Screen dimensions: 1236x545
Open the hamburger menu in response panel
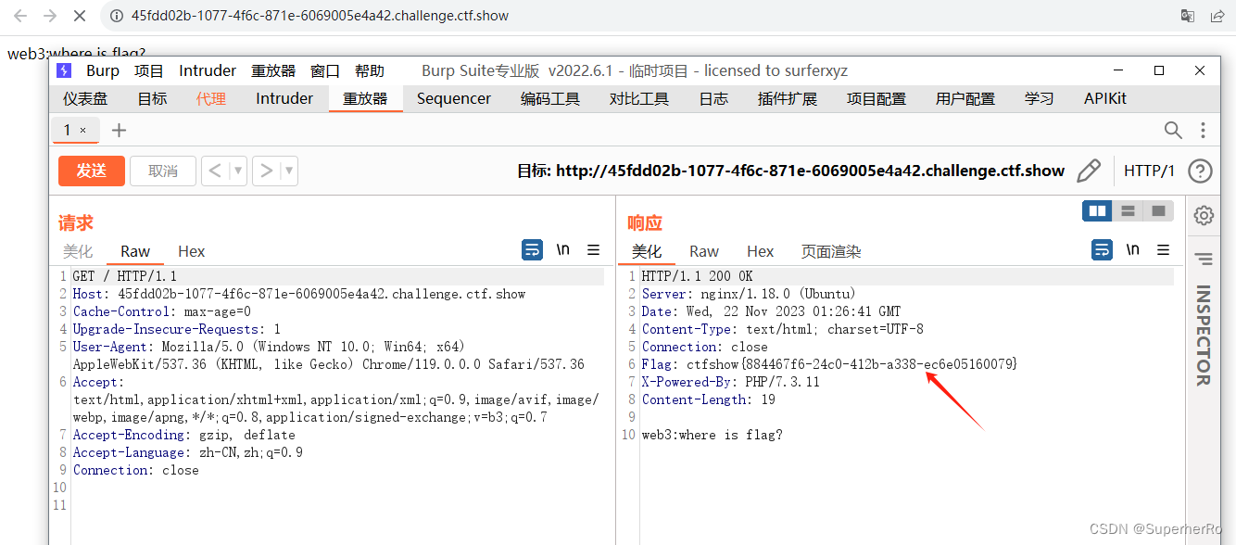click(1162, 249)
